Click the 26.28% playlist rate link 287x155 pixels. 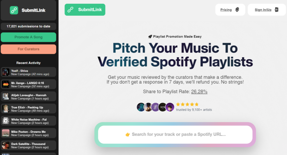click(x=199, y=92)
